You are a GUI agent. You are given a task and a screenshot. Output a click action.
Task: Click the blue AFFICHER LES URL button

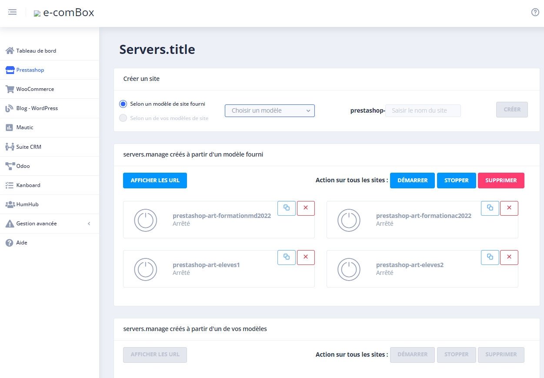(155, 181)
